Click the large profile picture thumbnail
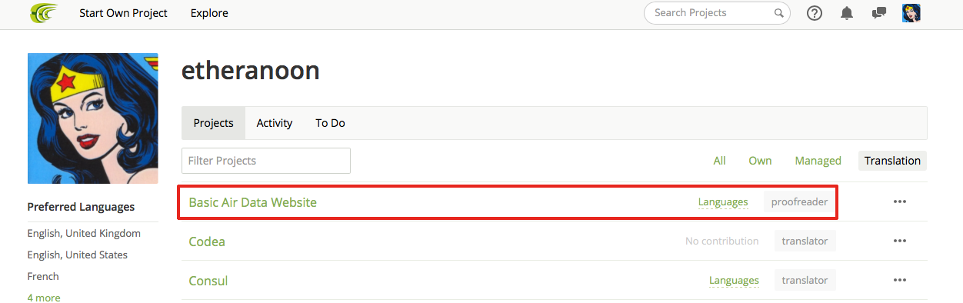This screenshot has height=303, width=963. pyautogui.click(x=93, y=118)
